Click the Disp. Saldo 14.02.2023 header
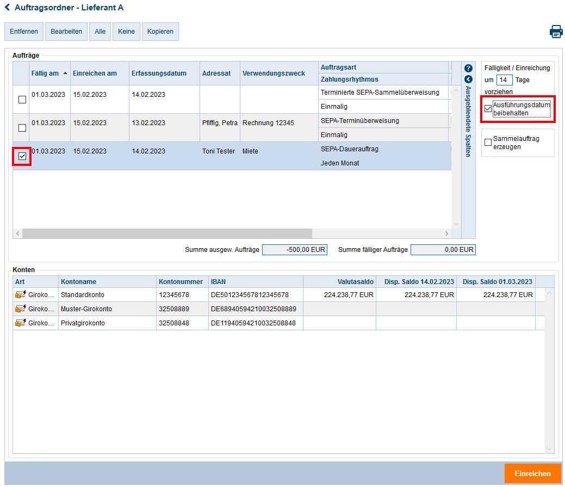565x487 pixels. [x=416, y=281]
